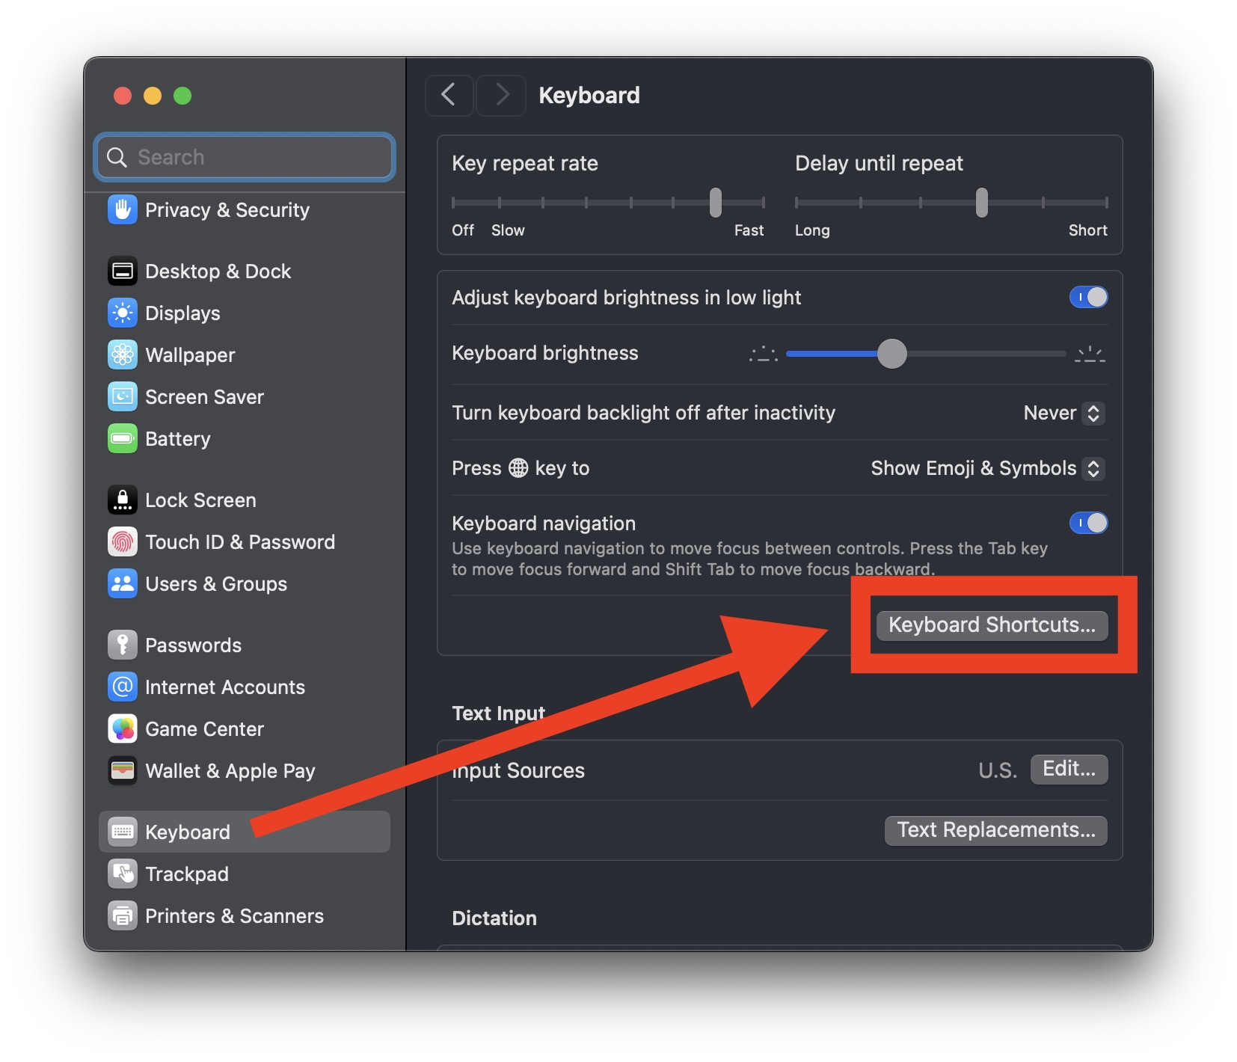Viewport: 1237px width, 1062px height.
Task: Disable Keyboard navigation
Action: click(x=1088, y=523)
